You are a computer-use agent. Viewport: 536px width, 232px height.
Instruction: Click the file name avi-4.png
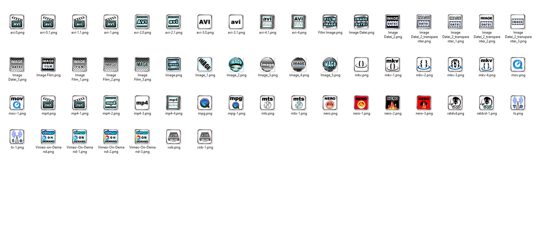pos(299,32)
